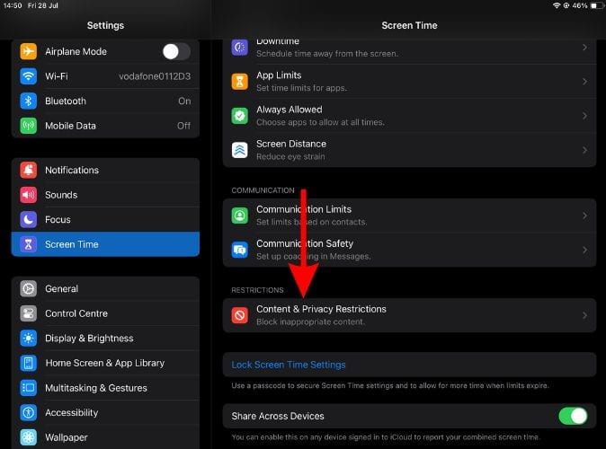The height and width of the screenshot is (449, 606).
Task: Open Focus via the moon icon
Action: [x=29, y=219]
